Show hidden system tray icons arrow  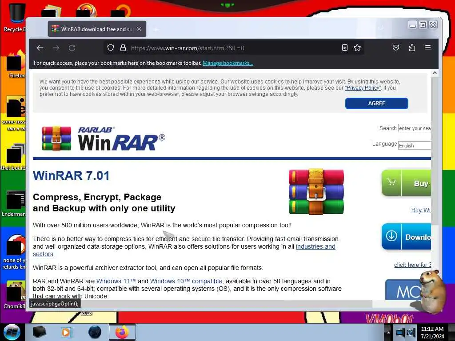coord(388,332)
